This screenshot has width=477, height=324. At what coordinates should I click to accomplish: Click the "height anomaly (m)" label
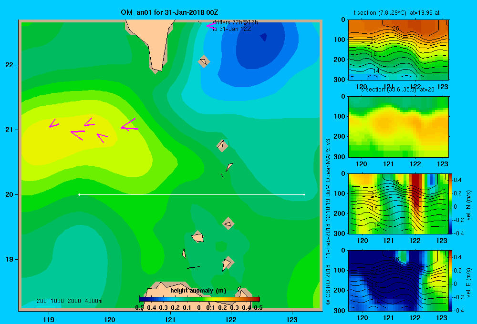(198, 291)
